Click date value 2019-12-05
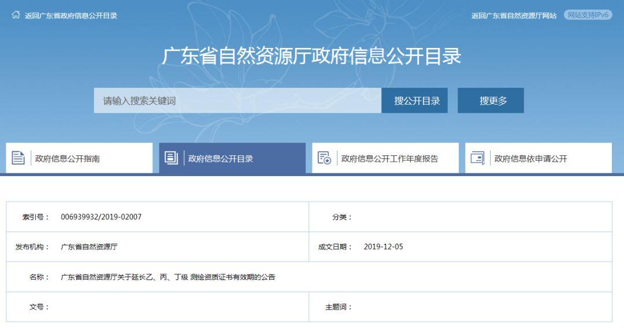This screenshot has height=328, width=624. [383, 247]
